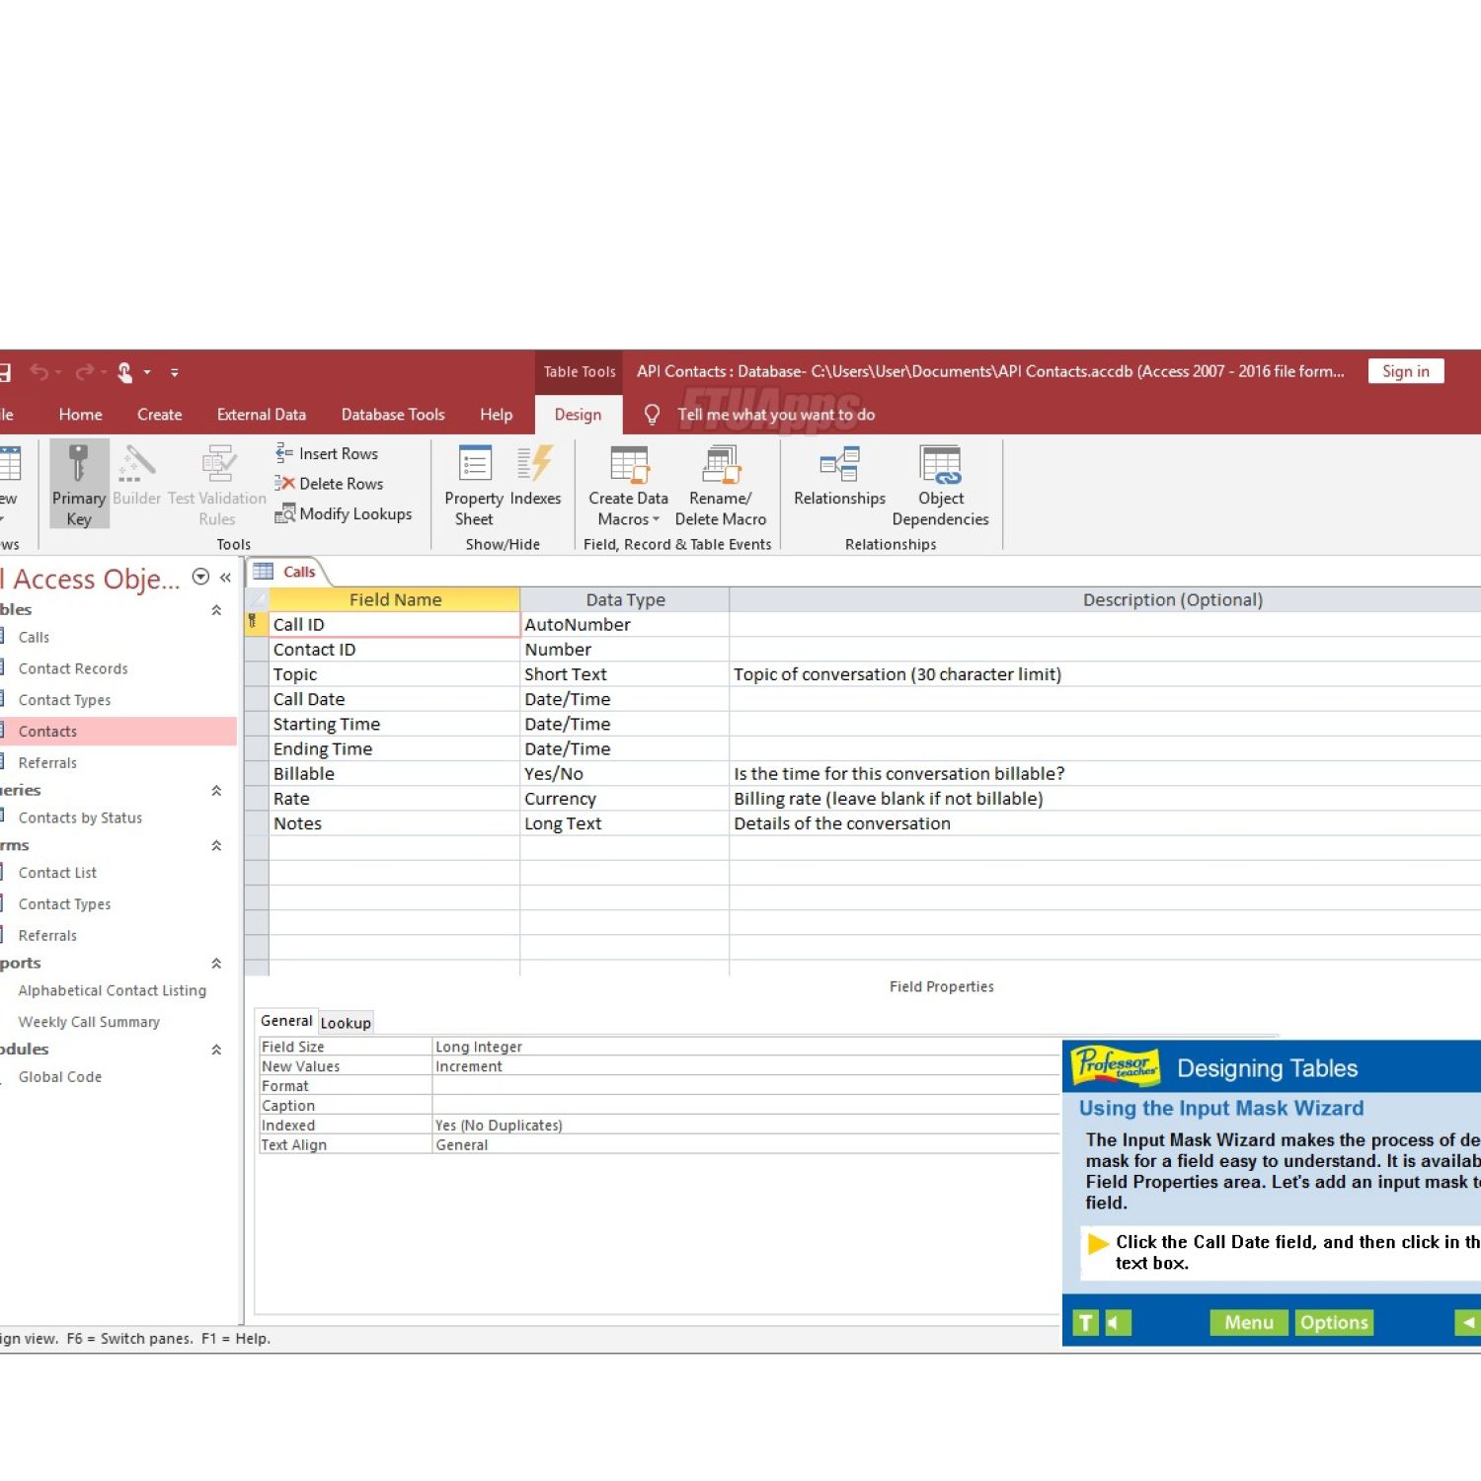Click the Sign in button
1481x1481 pixels.
[1405, 371]
